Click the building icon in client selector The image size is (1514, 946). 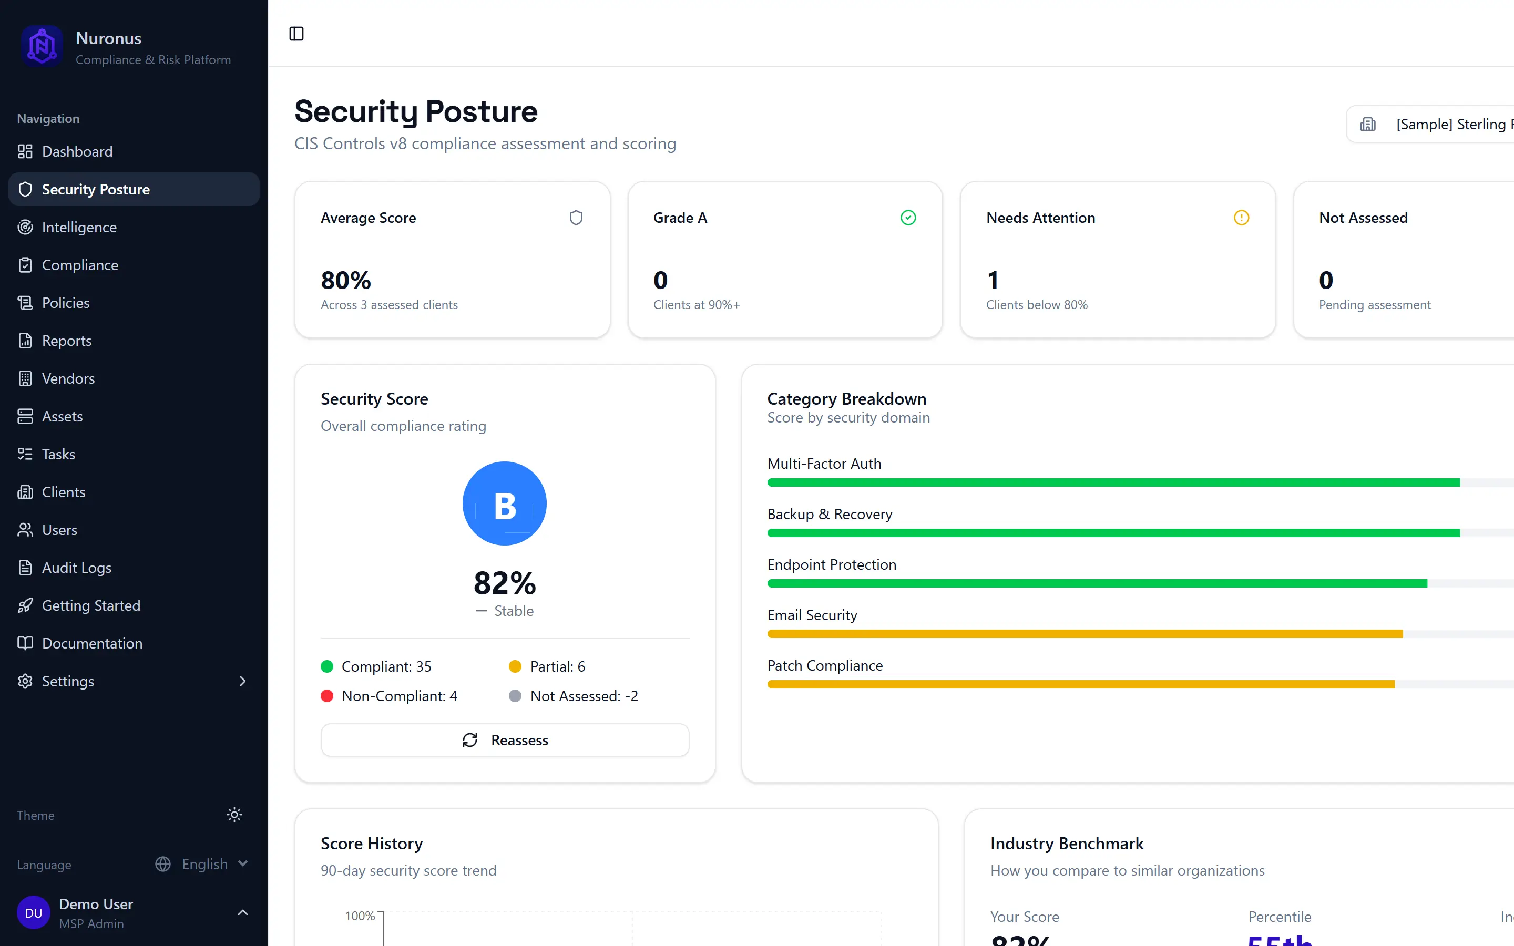click(1368, 124)
